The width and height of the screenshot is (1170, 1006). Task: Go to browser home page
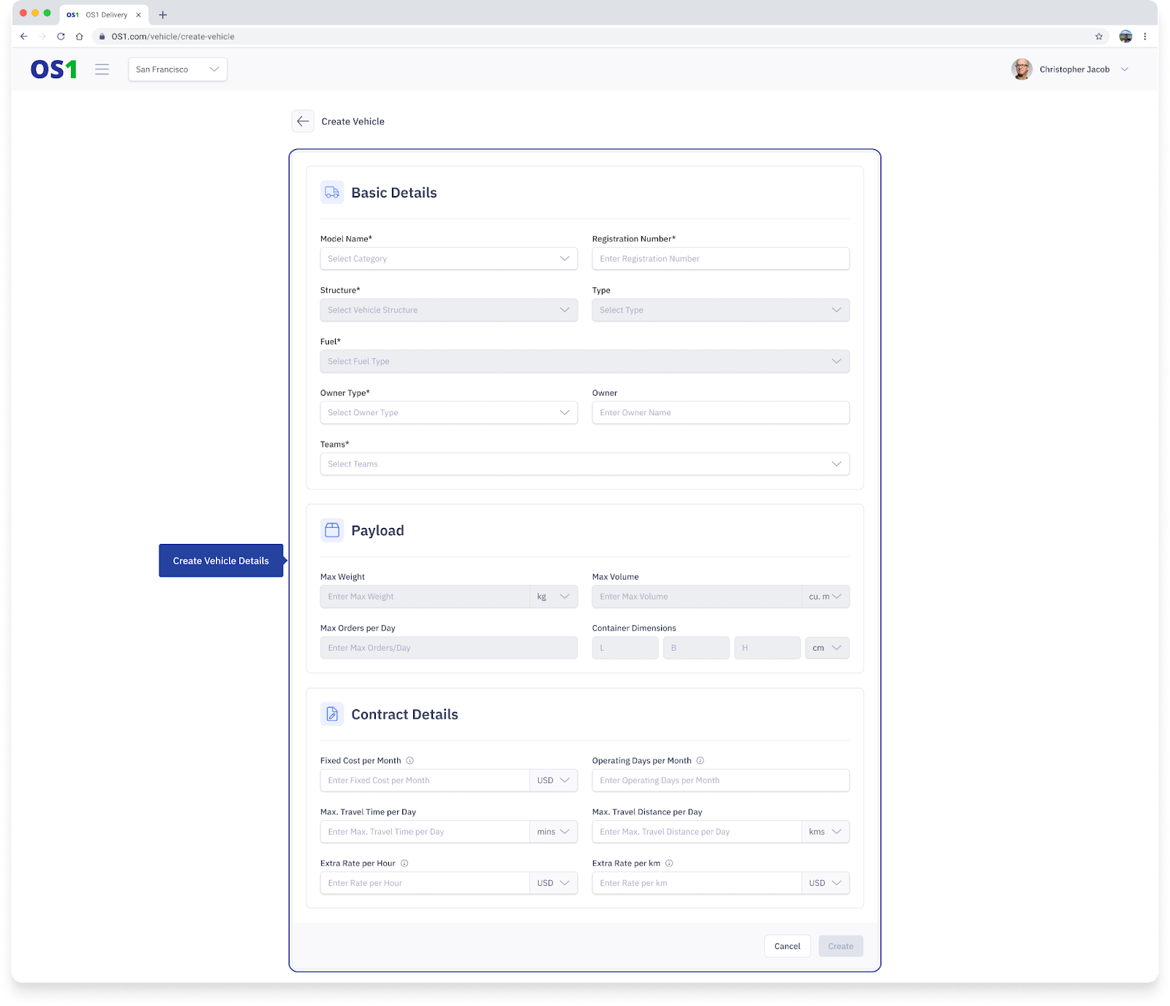coord(79,37)
